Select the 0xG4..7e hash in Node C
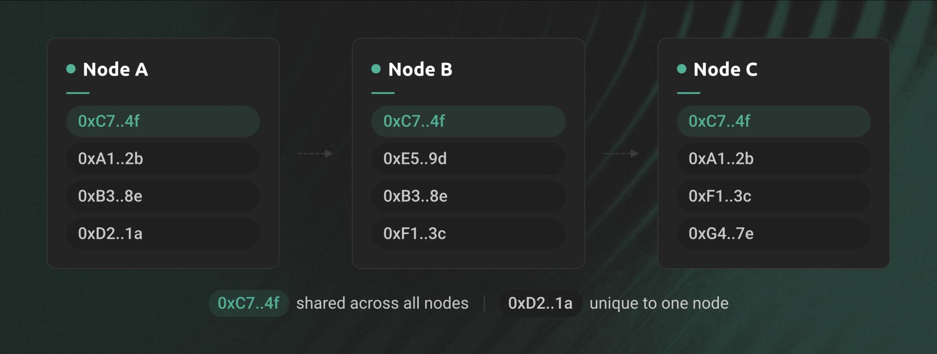The width and height of the screenshot is (937, 354). (x=773, y=234)
